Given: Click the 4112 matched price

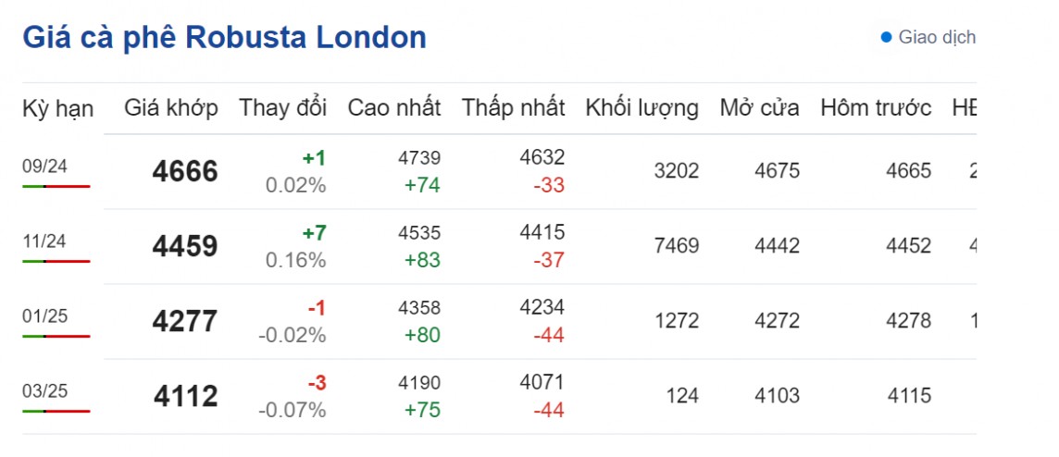Looking at the screenshot, I should (x=186, y=397).
